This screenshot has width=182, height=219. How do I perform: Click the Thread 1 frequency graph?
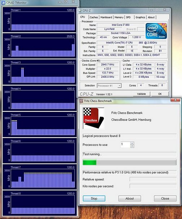click(x=43, y=21)
